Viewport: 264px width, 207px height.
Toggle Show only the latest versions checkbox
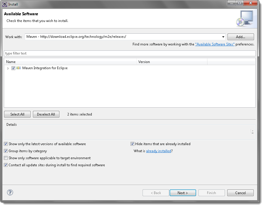click(6, 144)
